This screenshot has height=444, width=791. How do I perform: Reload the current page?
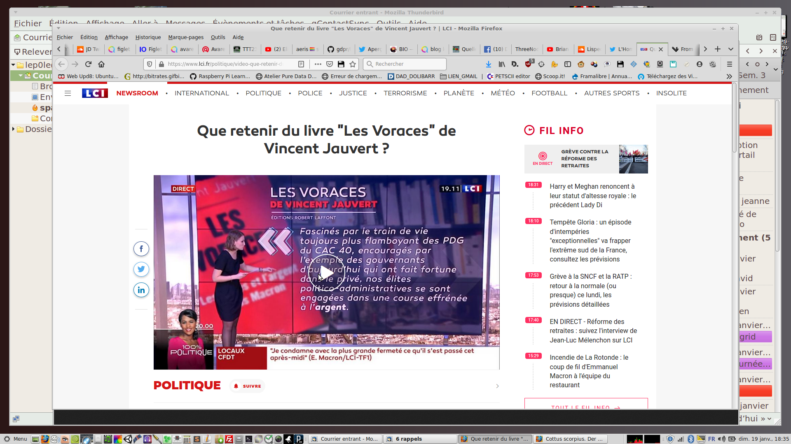(x=88, y=64)
